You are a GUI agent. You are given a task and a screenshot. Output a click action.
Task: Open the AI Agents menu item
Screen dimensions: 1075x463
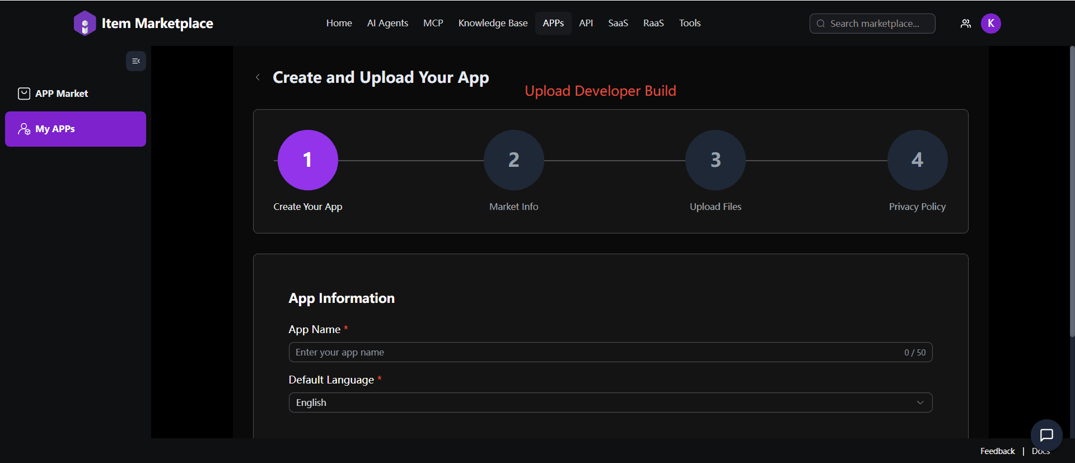coord(387,23)
